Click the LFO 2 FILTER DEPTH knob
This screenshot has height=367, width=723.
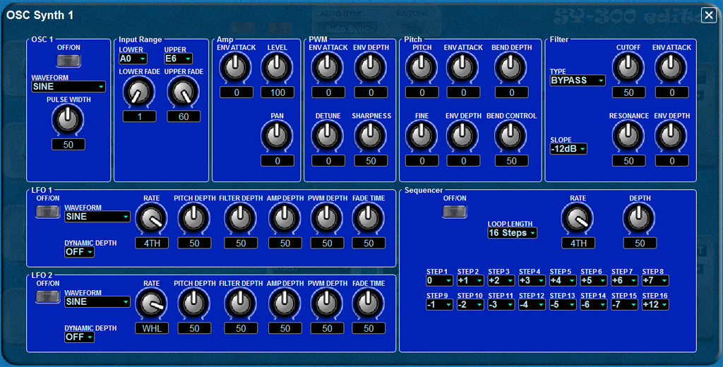click(240, 303)
